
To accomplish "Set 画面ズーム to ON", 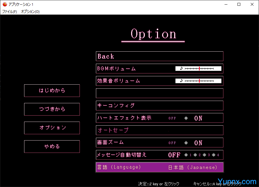I will (x=198, y=143).
